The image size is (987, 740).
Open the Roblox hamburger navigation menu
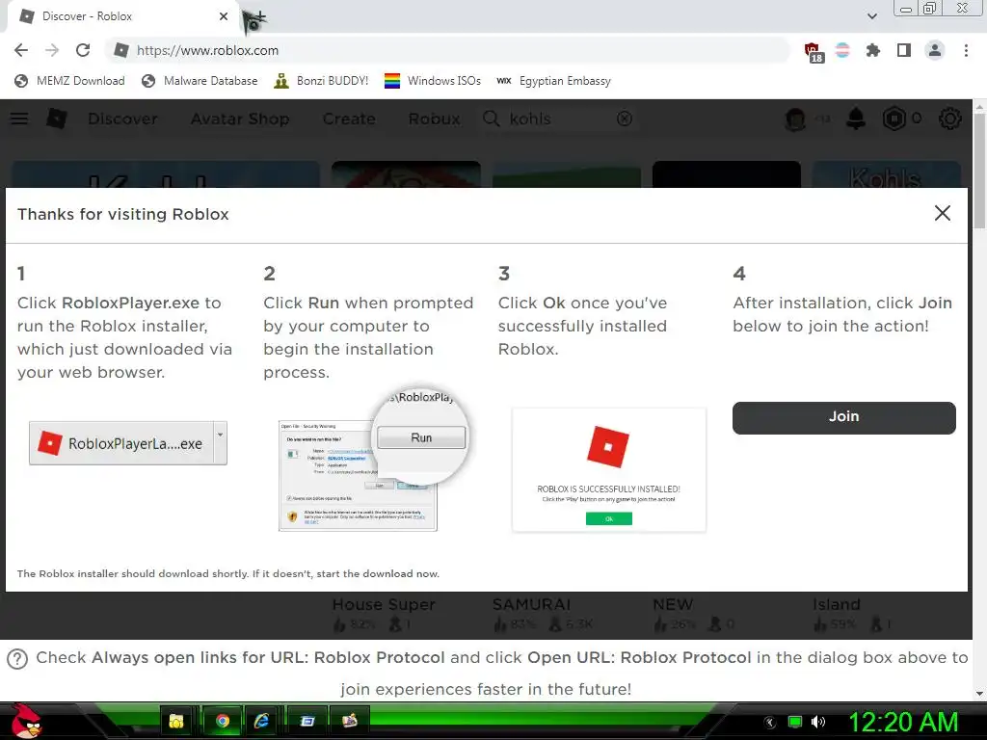pos(19,119)
